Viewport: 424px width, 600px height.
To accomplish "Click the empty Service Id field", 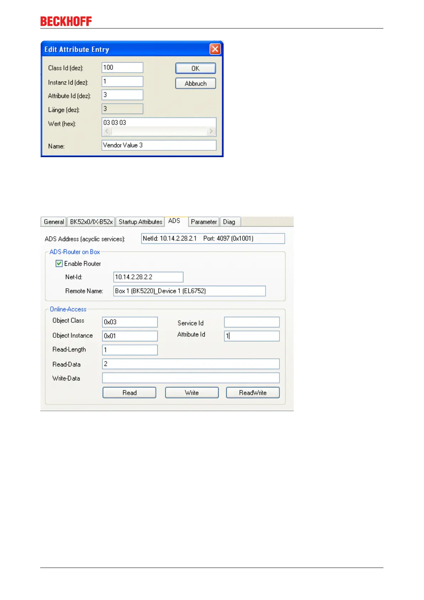I will pos(252,322).
